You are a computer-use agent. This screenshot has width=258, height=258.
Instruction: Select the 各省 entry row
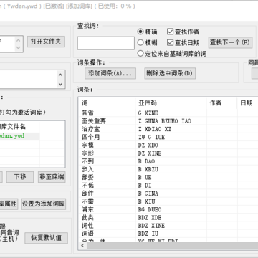[168, 113]
